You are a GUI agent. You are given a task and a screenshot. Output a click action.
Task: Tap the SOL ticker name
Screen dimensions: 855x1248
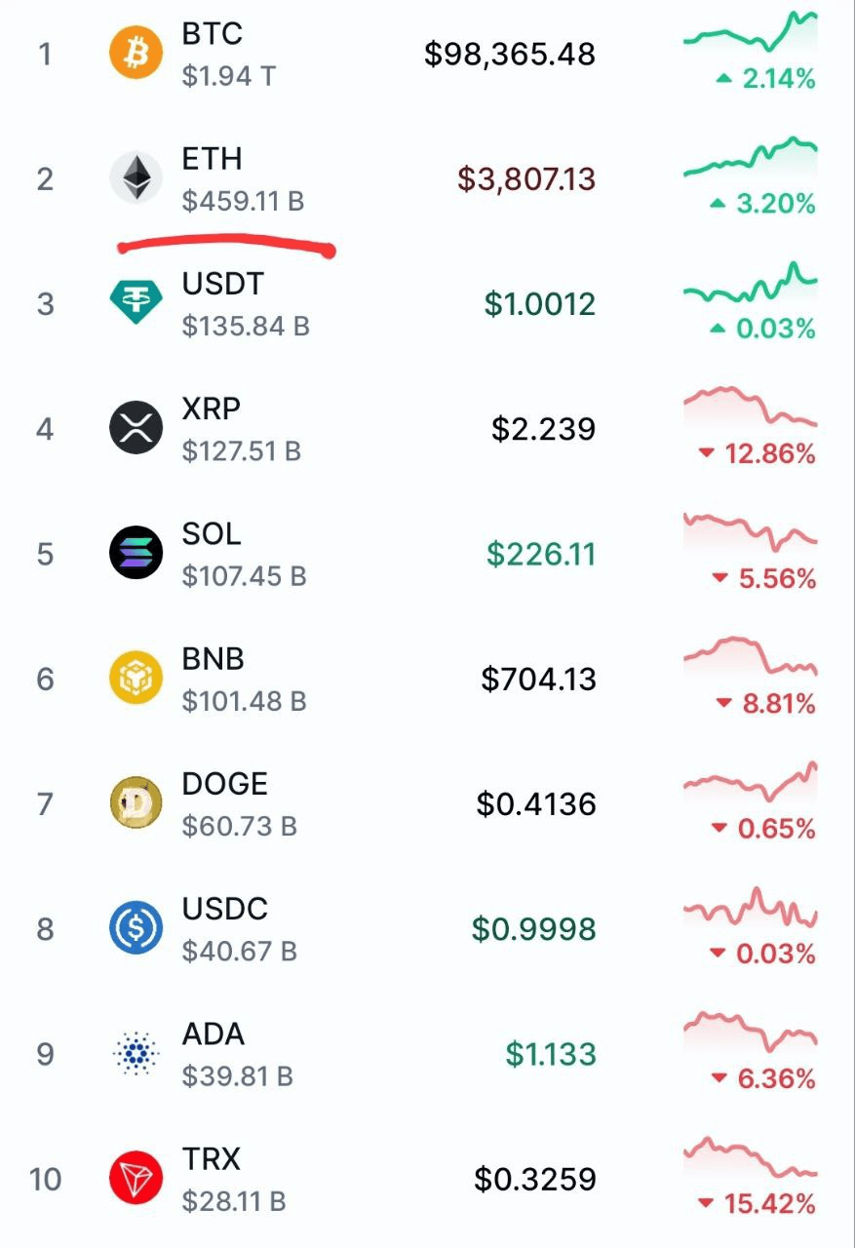[212, 534]
